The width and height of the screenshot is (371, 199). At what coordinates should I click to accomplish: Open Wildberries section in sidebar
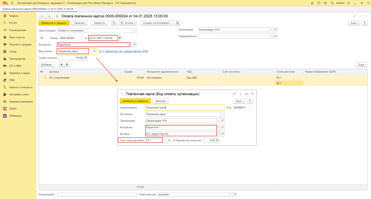(x=15, y=116)
